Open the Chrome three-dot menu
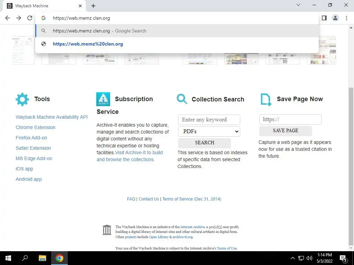 346,18
